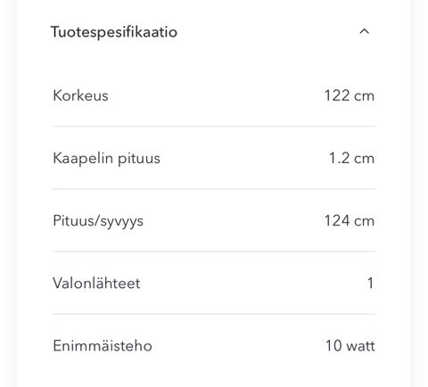The width and height of the screenshot is (428, 387).
Task: Select the Valonlähteet label
Action: [x=96, y=284]
